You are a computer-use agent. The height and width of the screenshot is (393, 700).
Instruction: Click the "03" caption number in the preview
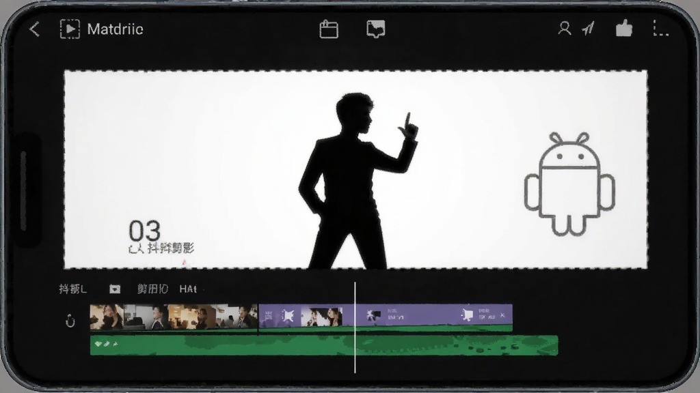click(x=144, y=231)
